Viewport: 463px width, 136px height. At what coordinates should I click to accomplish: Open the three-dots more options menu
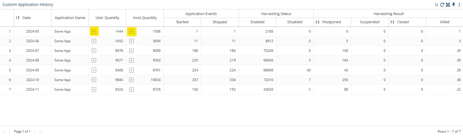pos(459,5)
